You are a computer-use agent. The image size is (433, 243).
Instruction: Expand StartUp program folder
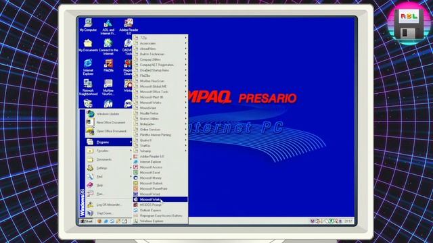(x=160, y=146)
